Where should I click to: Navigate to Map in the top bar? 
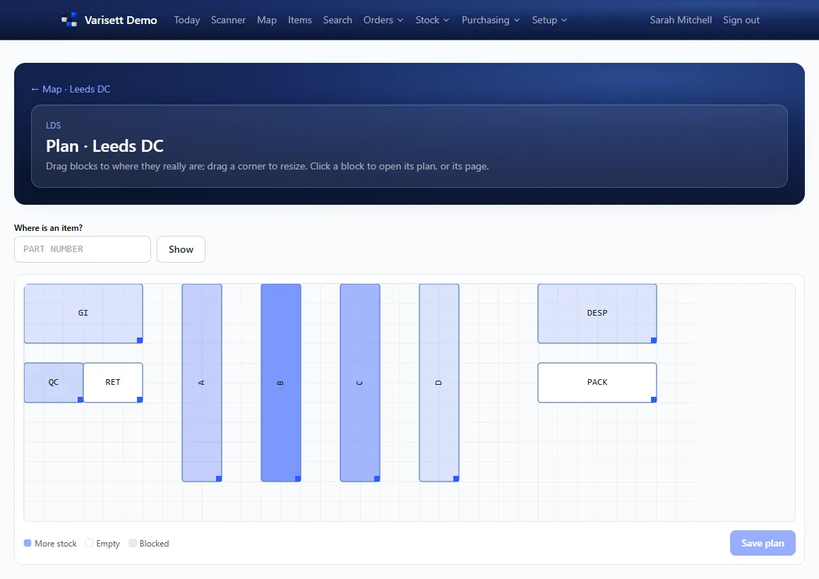[x=267, y=20]
